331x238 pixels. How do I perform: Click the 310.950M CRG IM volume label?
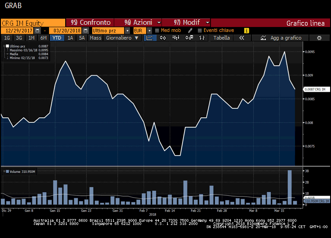(317, 201)
